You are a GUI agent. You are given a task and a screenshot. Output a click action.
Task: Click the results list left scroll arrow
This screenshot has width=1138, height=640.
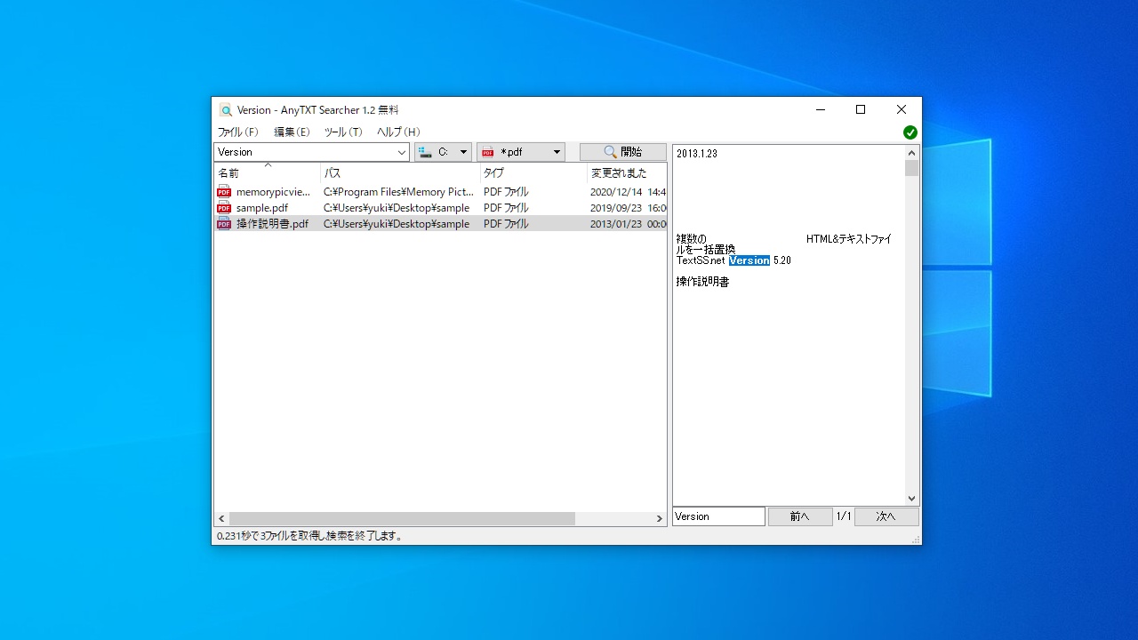click(221, 518)
